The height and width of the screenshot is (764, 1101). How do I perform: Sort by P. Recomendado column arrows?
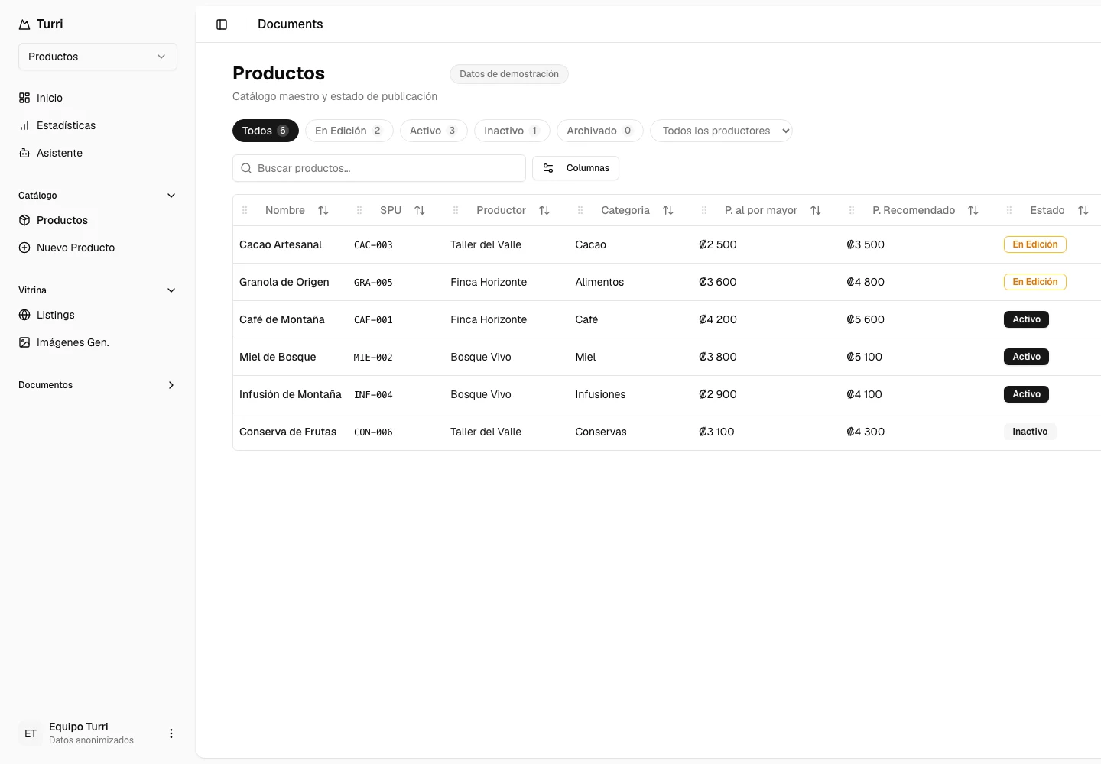[973, 210]
